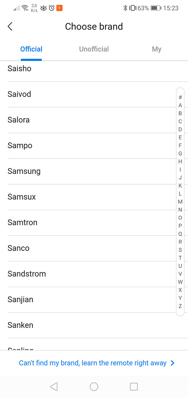Tap the orange app notification icon
Image resolution: width=188 pixels, height=398 pixels.
[x=59, y=8]
